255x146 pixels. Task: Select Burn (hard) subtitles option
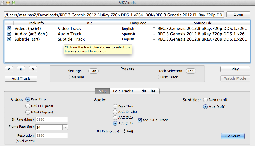pos(205,100)
